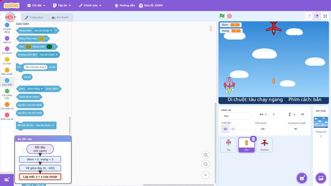Hide the sprite with the crossed-eye icon
Screen dimensions: 331x186
[233, 129]
